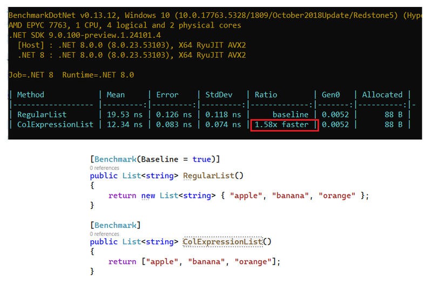Select the ColExpressionList row name in table

[56, 124]
